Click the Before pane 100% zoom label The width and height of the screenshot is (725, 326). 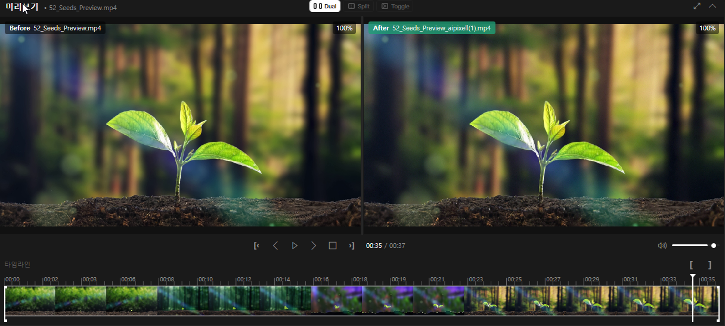345,28
